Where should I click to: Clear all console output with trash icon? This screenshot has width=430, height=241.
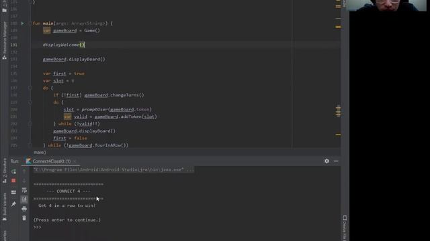coord(24,218)
